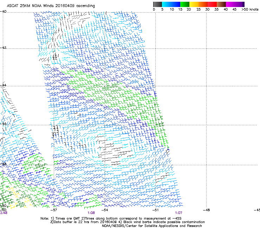This screenshot has height=228, width=260.
Task: Click the -51 longitude axis label
Action: [x=156, y=210]
